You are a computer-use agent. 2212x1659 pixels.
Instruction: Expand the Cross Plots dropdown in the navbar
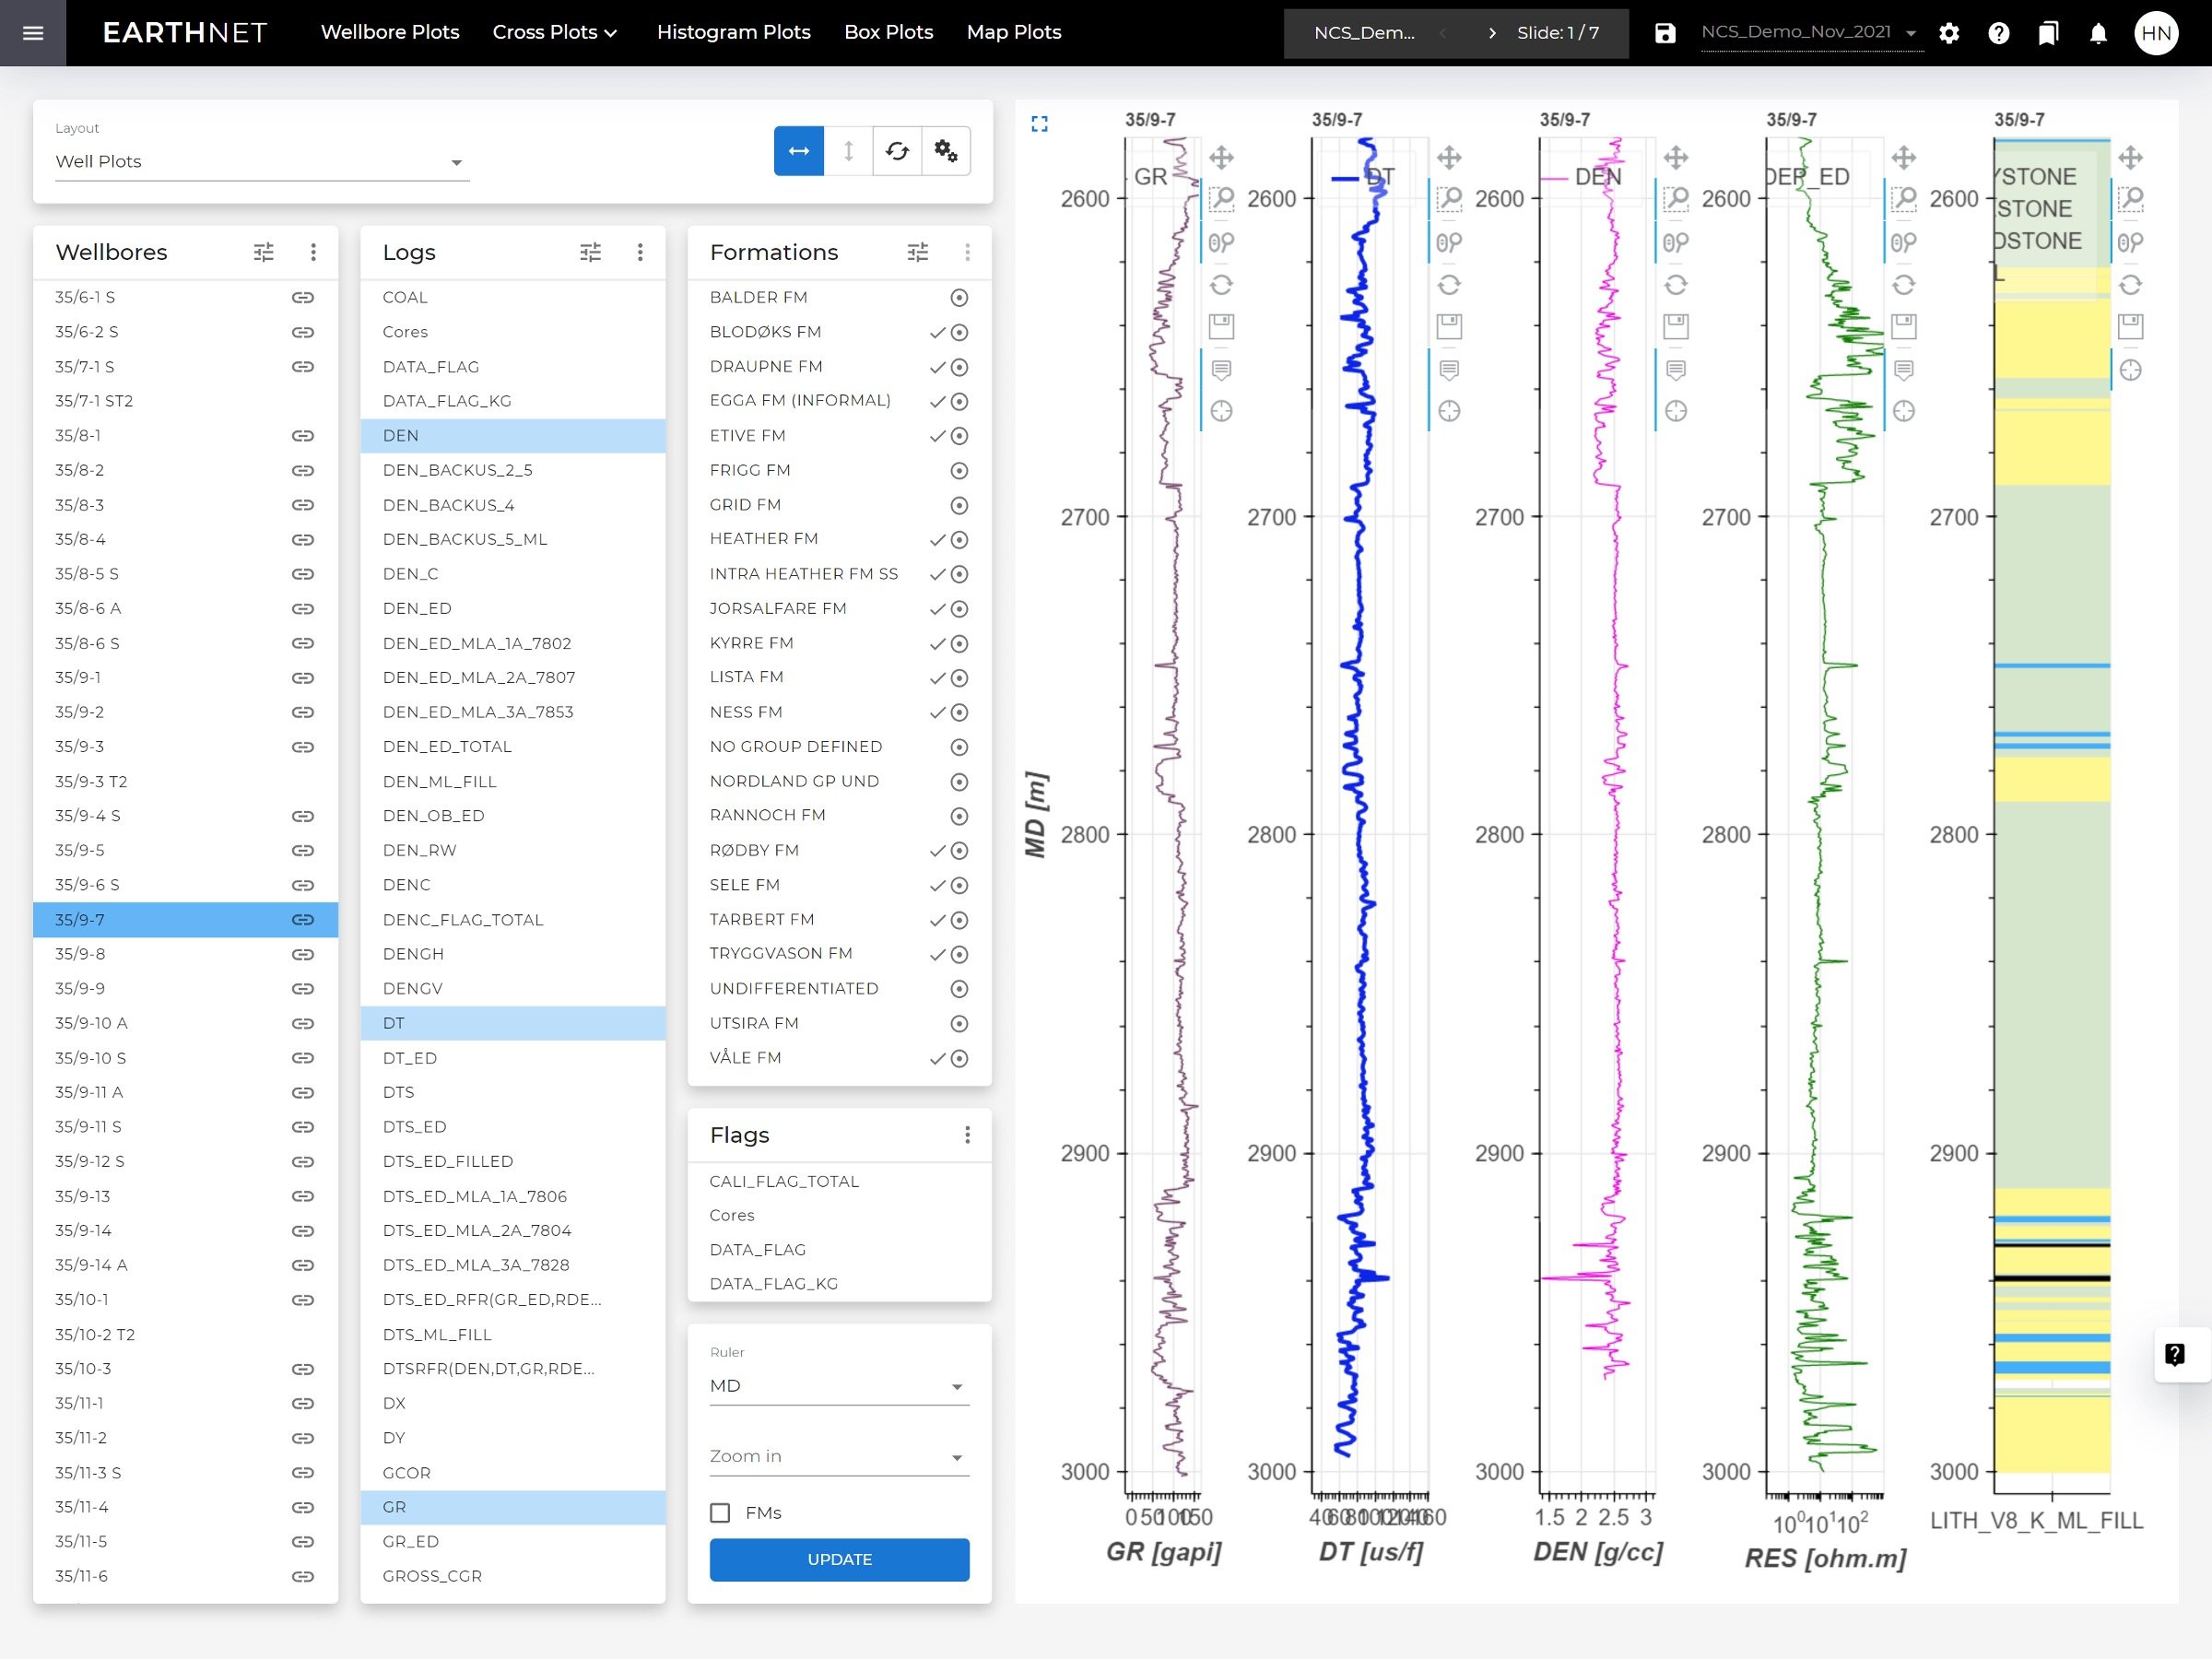click(x=555, y=32)
